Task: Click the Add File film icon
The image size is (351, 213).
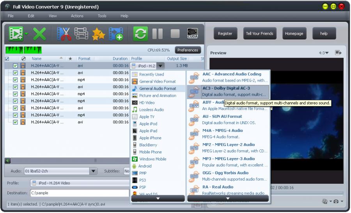Action: (16, 34)
